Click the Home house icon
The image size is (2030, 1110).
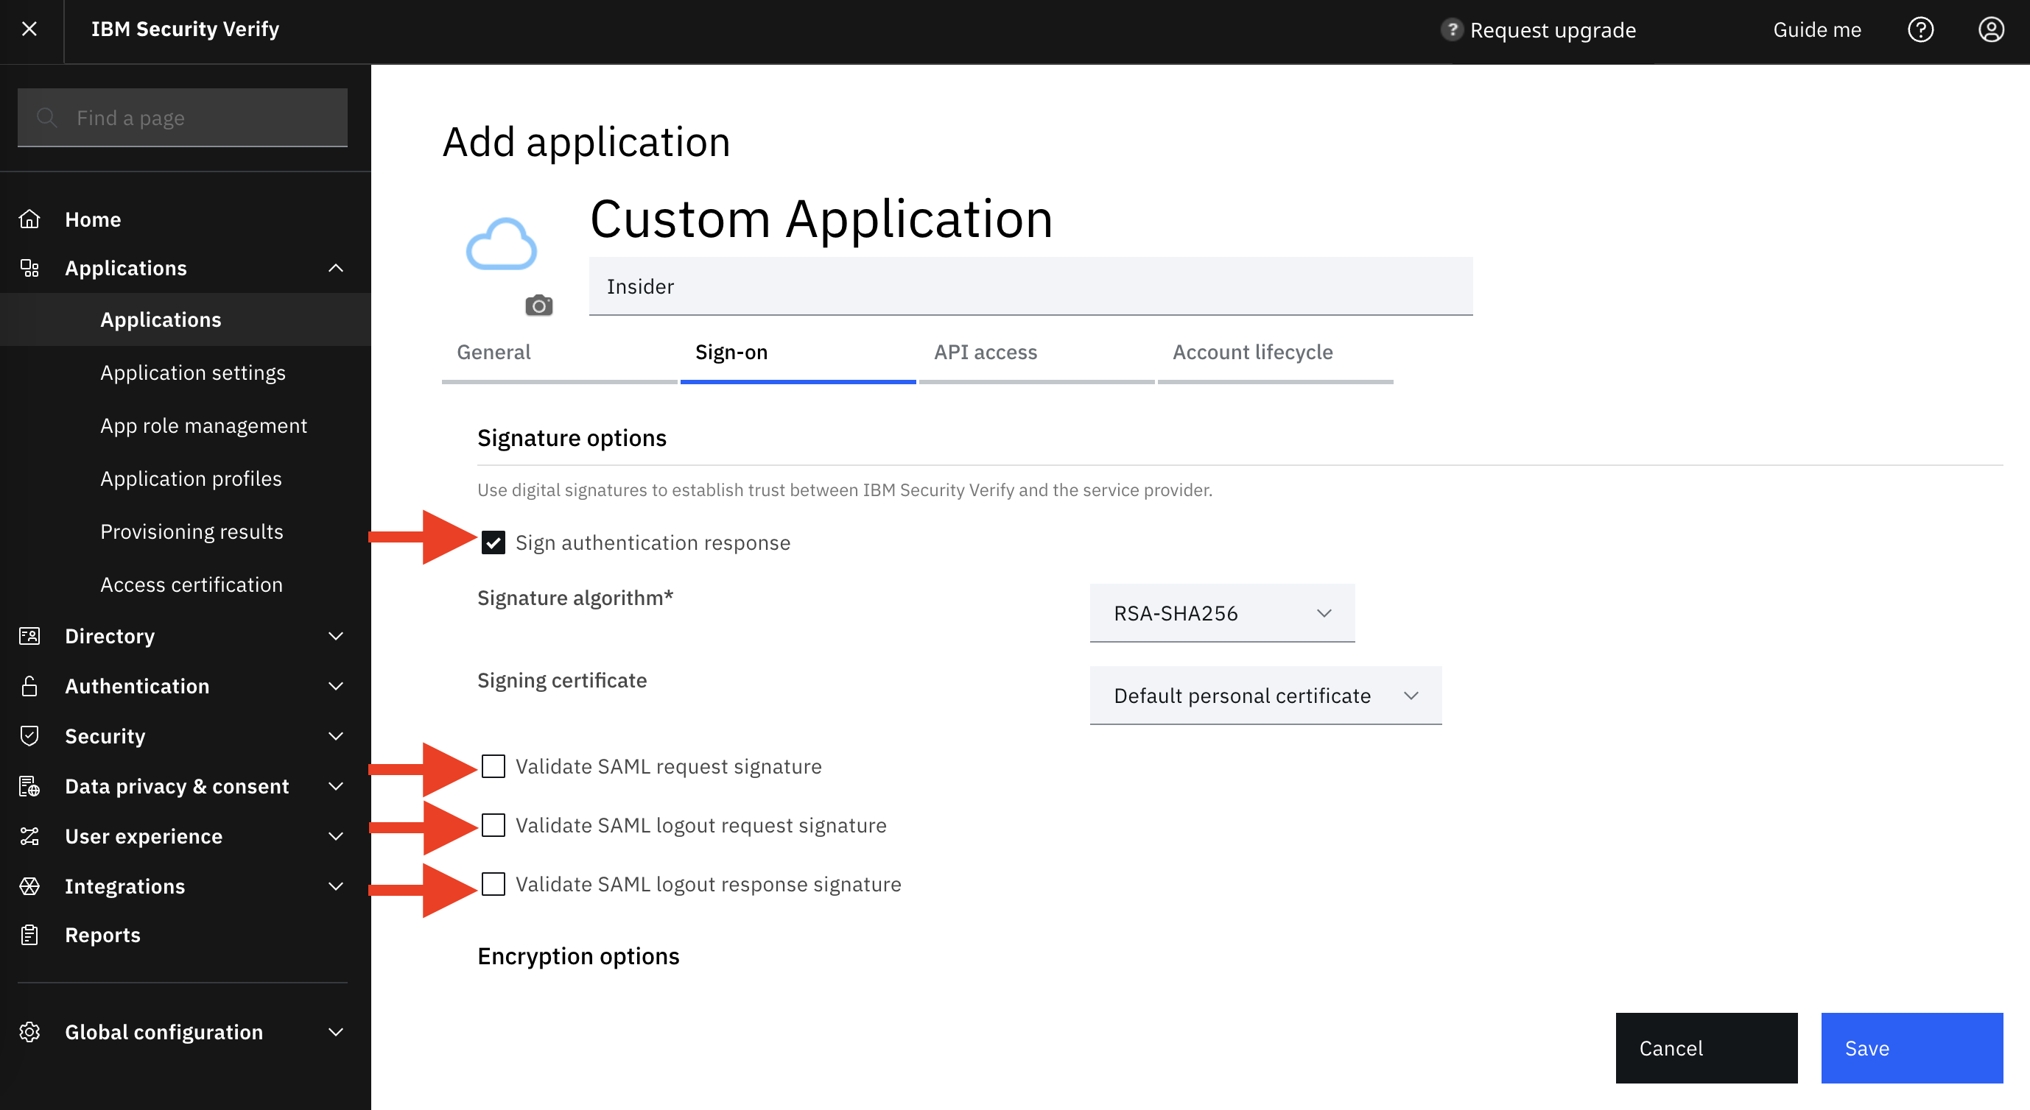pyautogui.click(x=30, y=219)
